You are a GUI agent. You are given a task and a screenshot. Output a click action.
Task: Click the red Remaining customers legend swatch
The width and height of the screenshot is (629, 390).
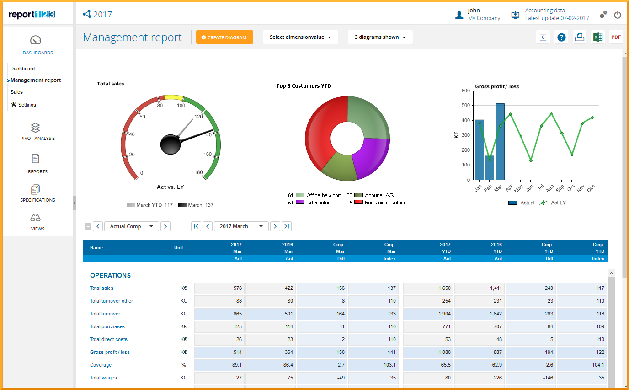[358, 202]
